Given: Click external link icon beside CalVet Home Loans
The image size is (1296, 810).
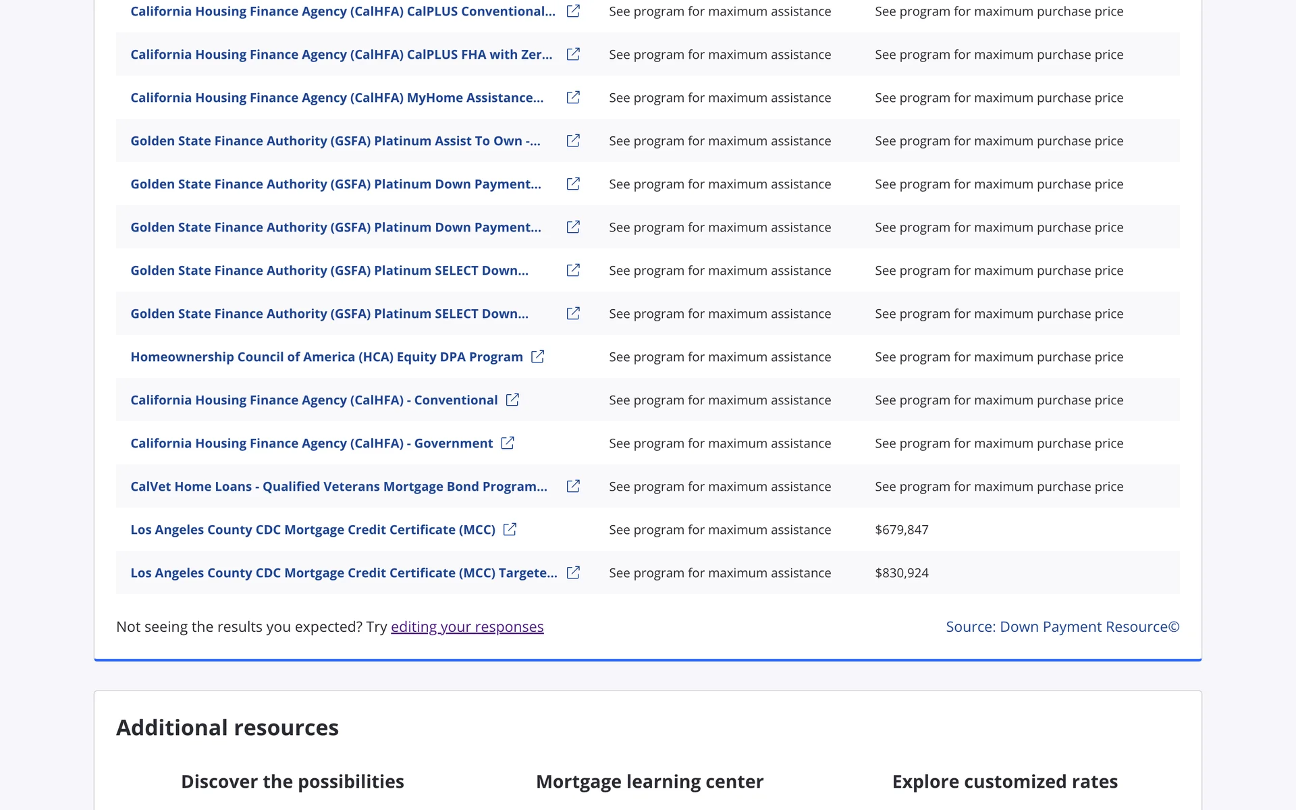Looking at the screenshot, I should click(x=573, y=486).
